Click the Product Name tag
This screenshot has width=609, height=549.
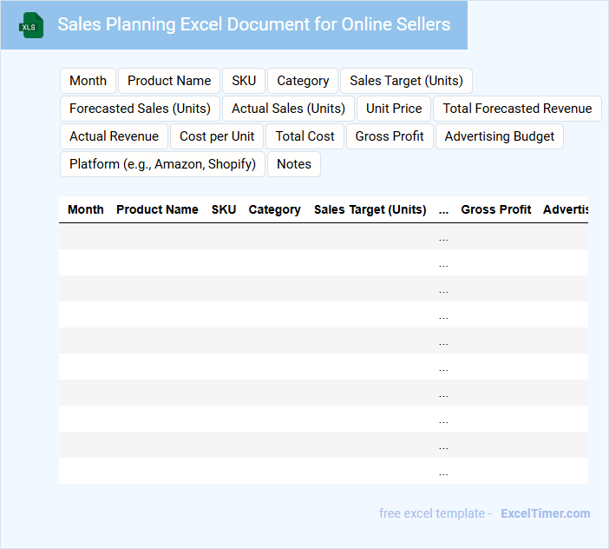click(169, 81)
